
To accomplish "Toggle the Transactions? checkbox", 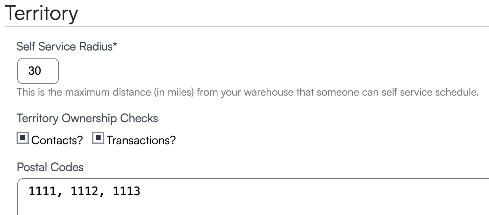I will [98, 139].
